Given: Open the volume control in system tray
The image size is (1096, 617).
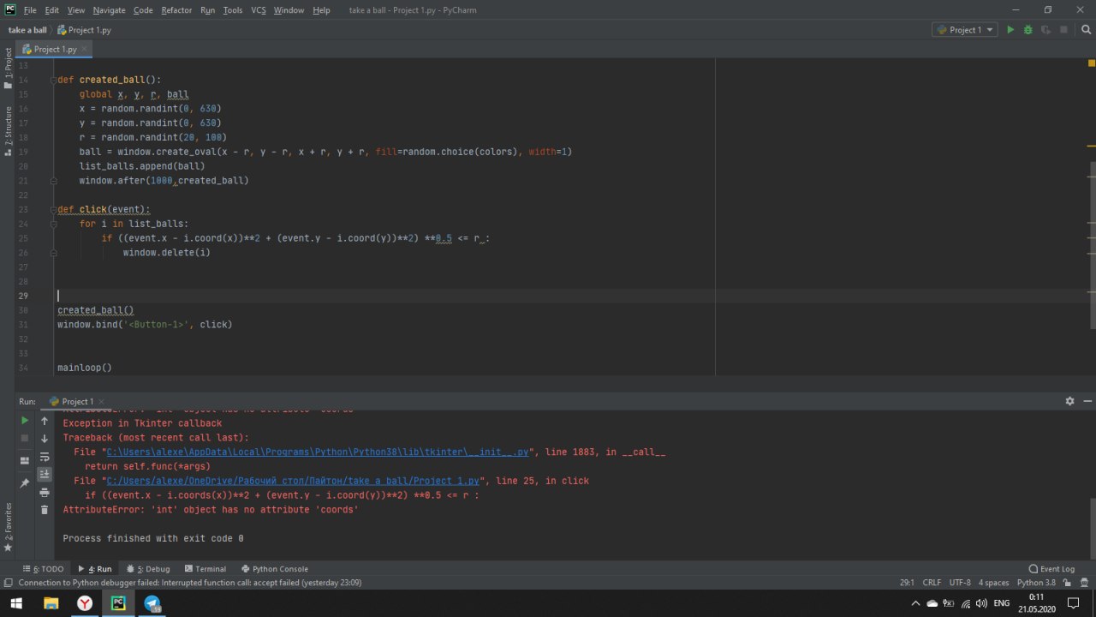Looking at the screenshot, I should coord(980,603).
